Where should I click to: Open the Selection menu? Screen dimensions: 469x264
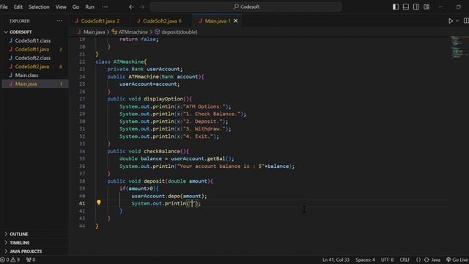point(39,7)
